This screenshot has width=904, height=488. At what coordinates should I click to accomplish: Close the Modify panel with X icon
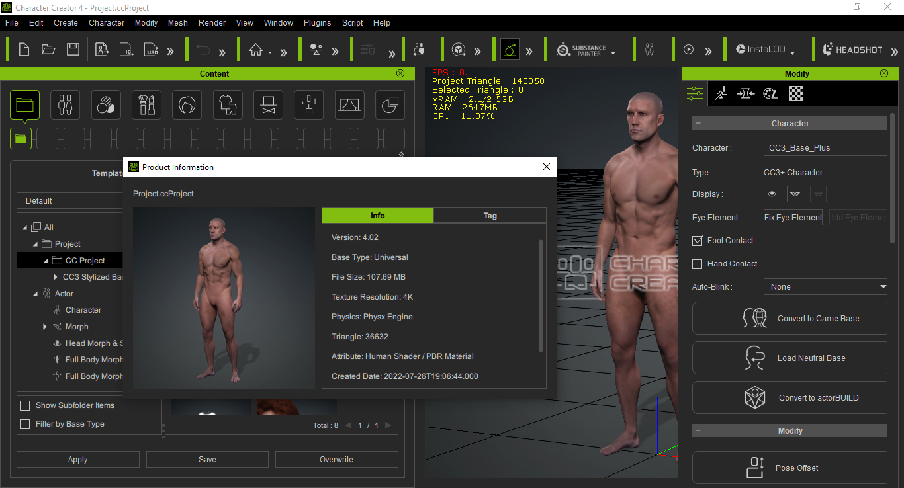884,73
